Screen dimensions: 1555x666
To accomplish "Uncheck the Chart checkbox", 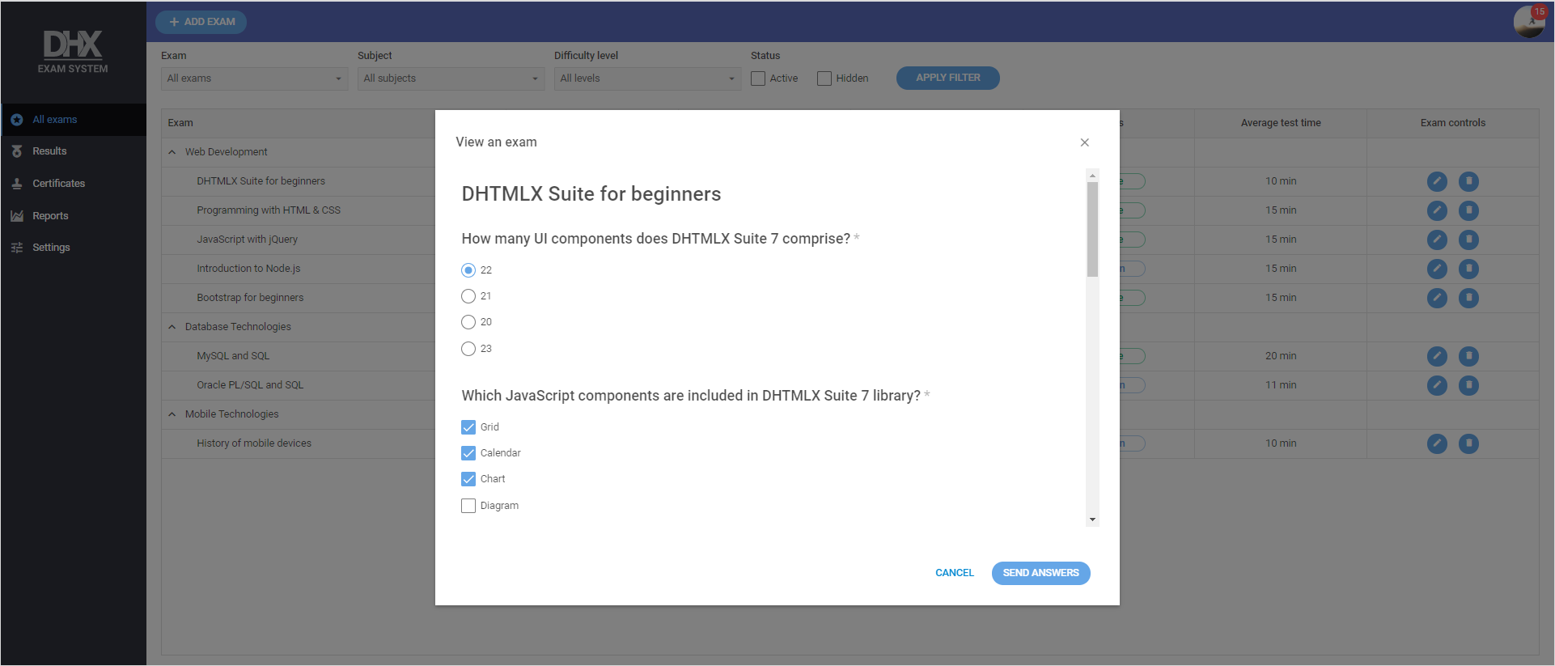I will pyautogui.click(x=468, y=479).
